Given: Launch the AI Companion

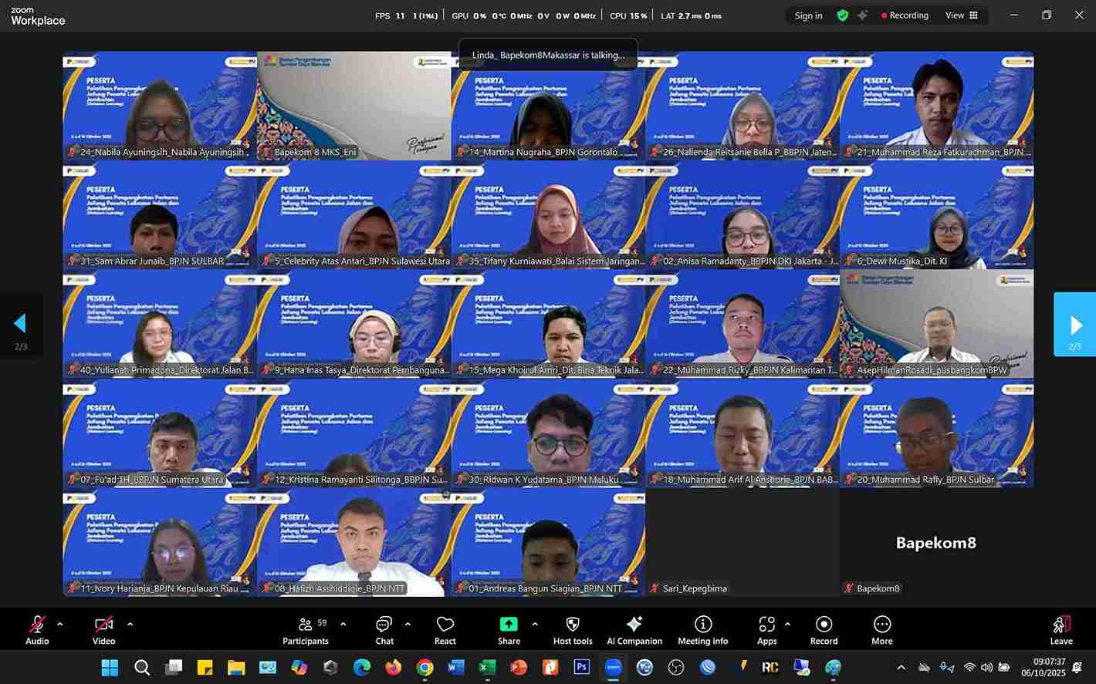Looking at the screenshot, I should coord(634,629).
